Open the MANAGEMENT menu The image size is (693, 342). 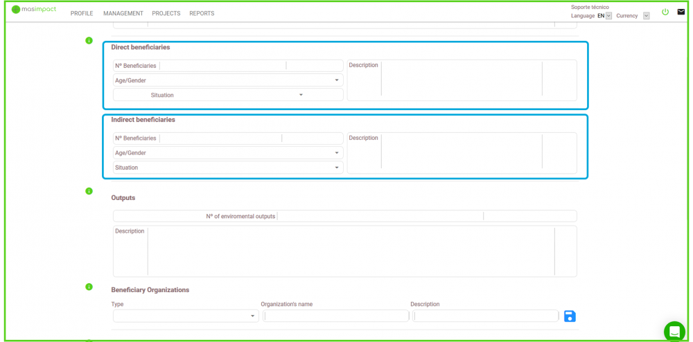(x=123, y=14)
